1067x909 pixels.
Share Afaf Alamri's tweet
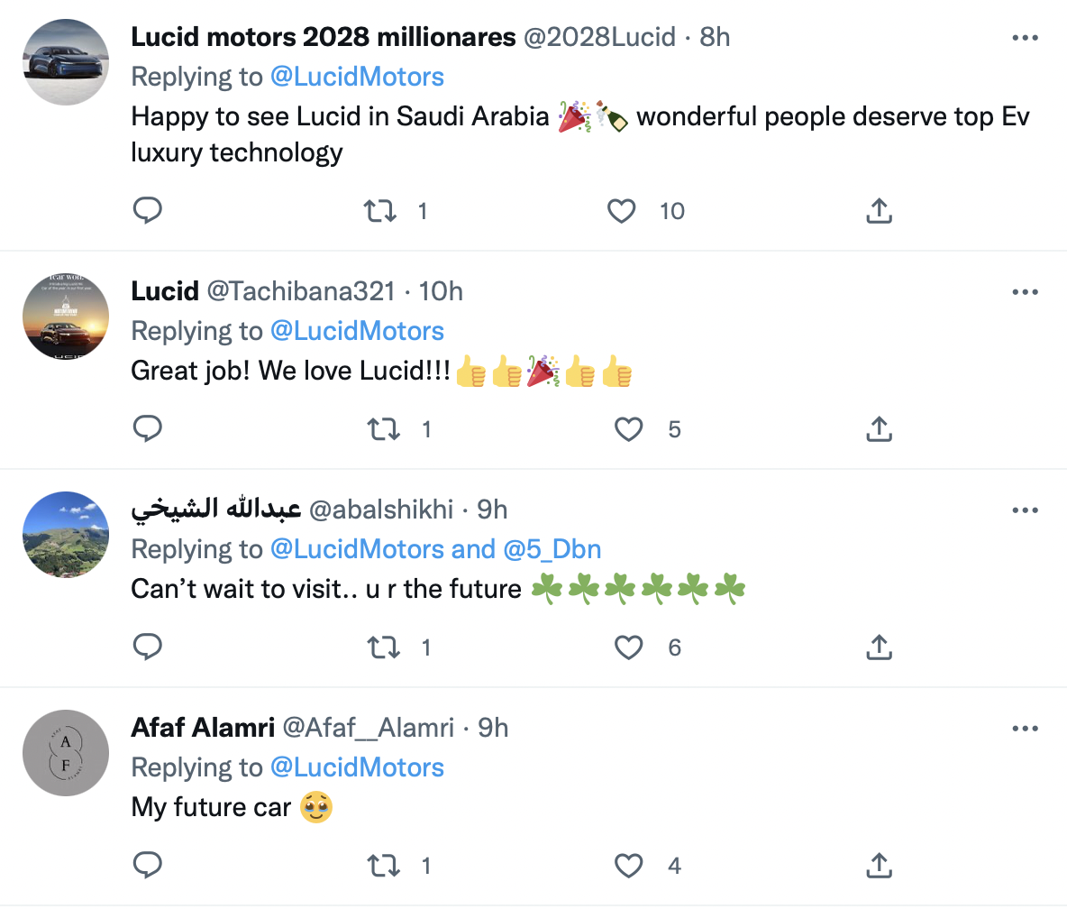(x=879, y=865)
